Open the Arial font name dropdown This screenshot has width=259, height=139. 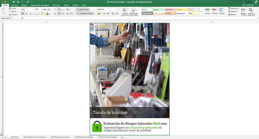point(34,9)
